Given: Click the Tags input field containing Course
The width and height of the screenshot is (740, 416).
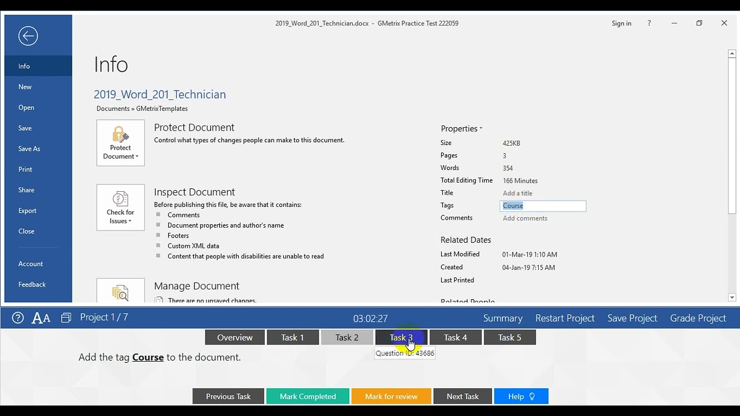Looking at the screenshot, I should 543,206.
